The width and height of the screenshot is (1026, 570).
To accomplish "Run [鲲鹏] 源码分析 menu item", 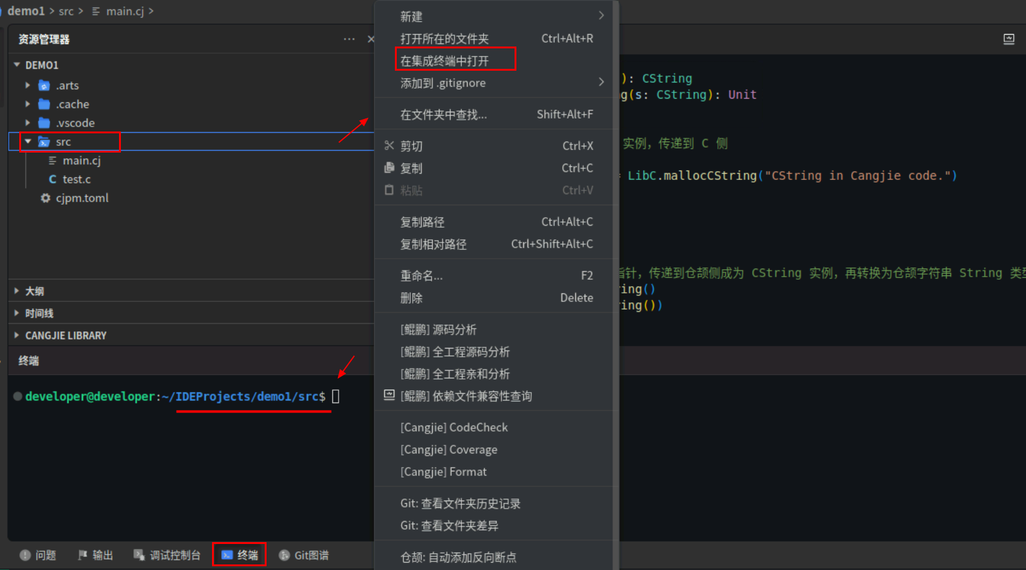I will tap(493, 329).
